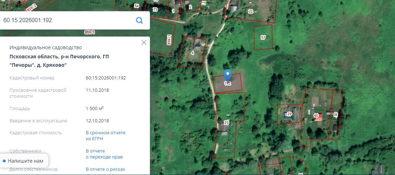Screen dimensions: 395x175
Task: Open the urgent EGRN report link
Action: pyautogui.click(x=106, y=136)
